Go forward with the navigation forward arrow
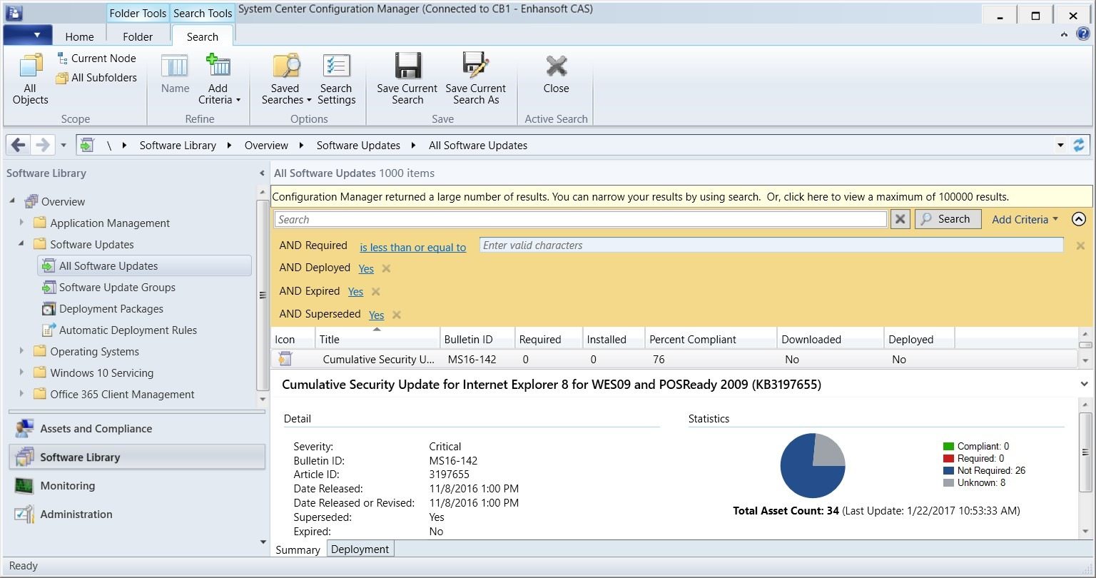1096x578 pixels. point(42,145)
